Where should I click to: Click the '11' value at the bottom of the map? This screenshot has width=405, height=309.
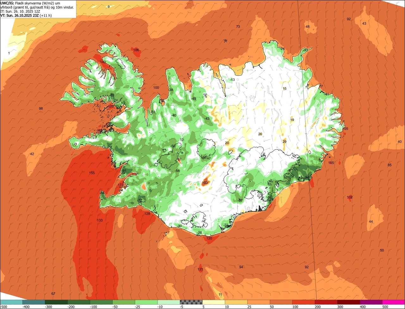click(220, 295)
